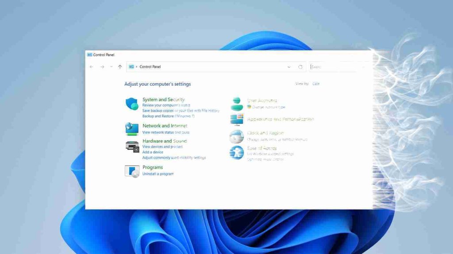The image size is (453, 254).
Task: Click Change account type link
Action: click(269, 107)
